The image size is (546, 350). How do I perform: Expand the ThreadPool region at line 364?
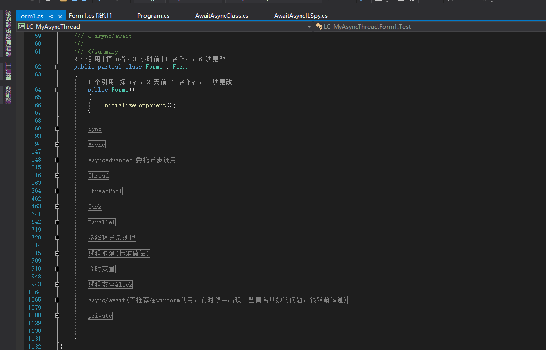click(x=57, y=191)
